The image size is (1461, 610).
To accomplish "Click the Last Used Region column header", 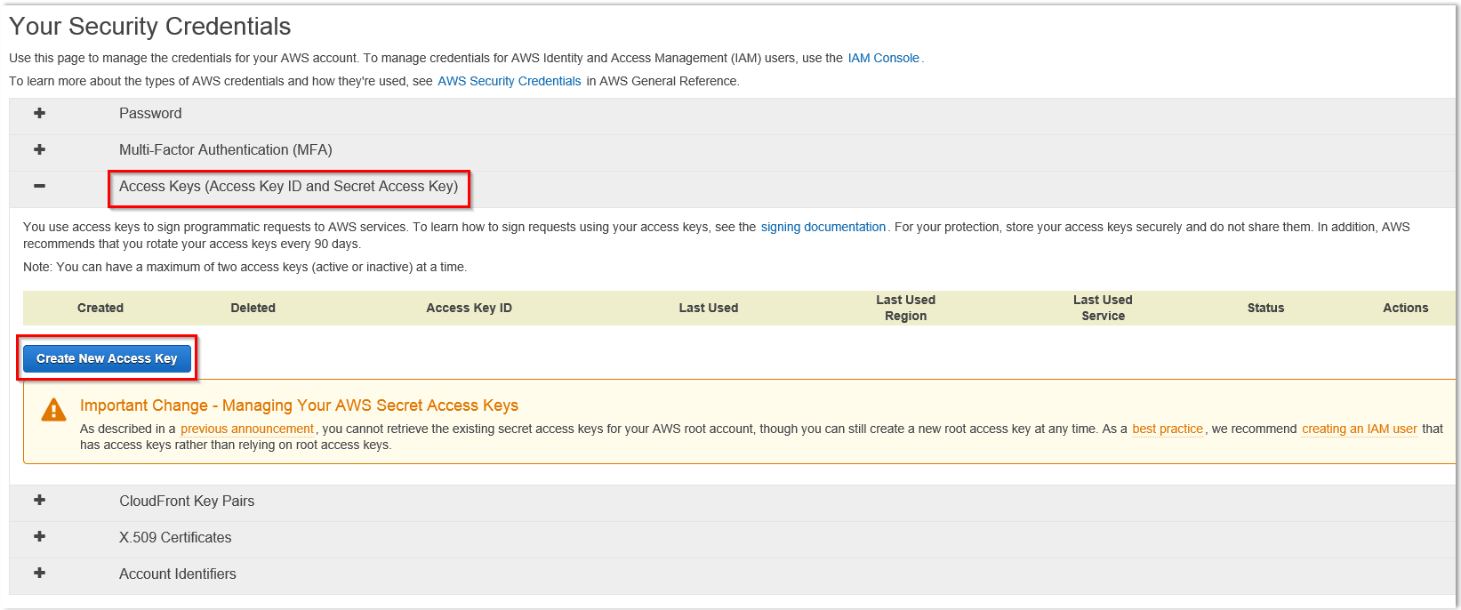I will click(905, 308).
